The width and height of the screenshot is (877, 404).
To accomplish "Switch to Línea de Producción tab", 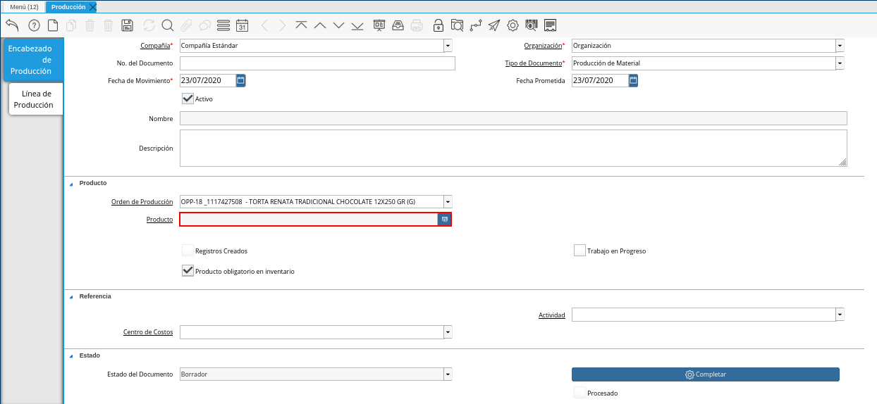I will pos(37,99).
